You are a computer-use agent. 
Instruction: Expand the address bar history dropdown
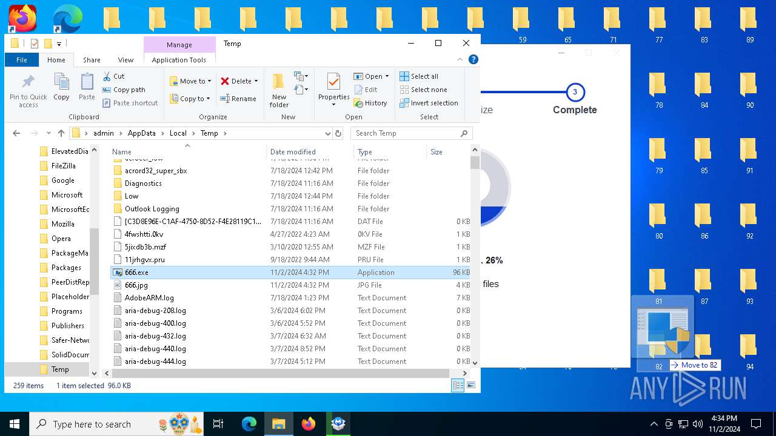coord(328,133)
